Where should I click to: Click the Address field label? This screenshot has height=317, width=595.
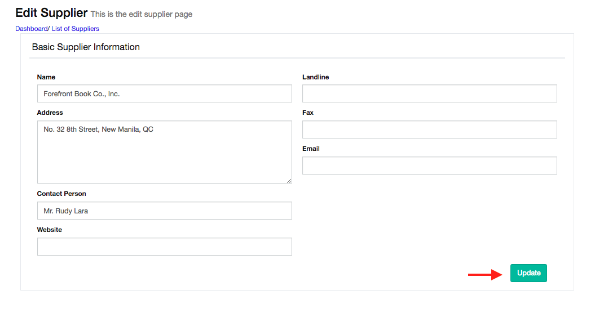tap(50, 113)
